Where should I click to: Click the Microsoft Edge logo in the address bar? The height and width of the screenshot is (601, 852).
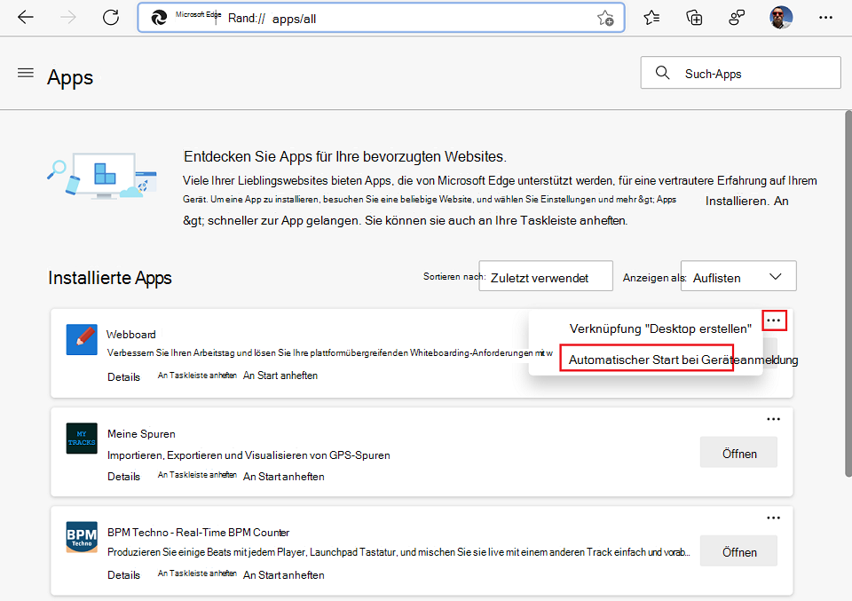pos(159,18)
